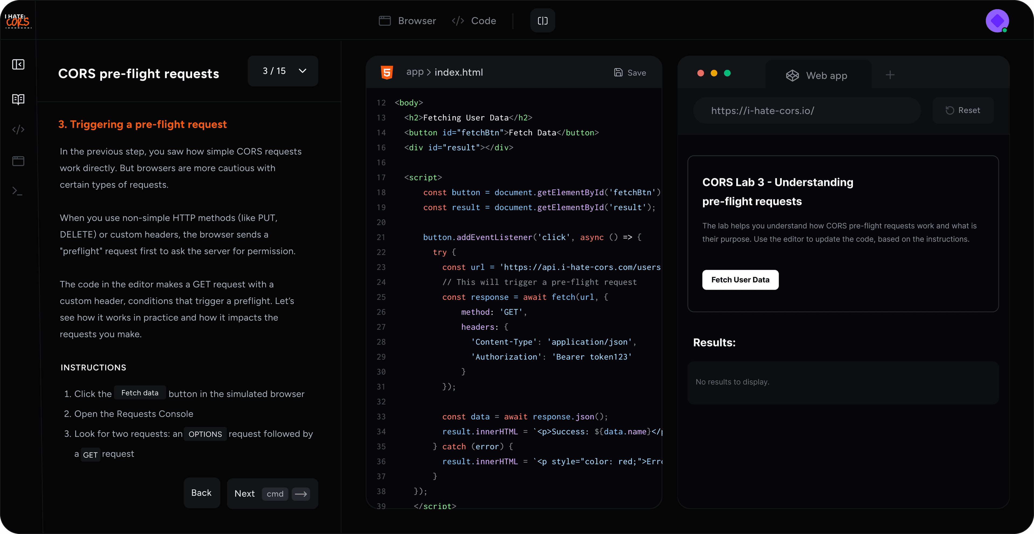Expand the Next step cmd arrow control

301,493
